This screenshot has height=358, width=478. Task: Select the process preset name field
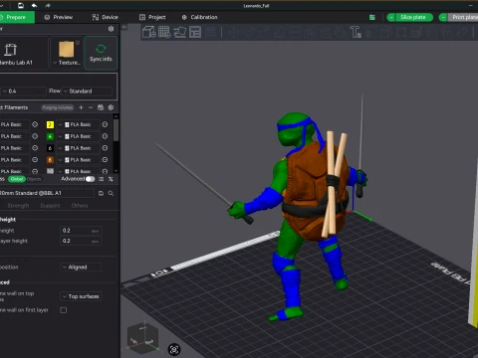[x=47, y=193]
